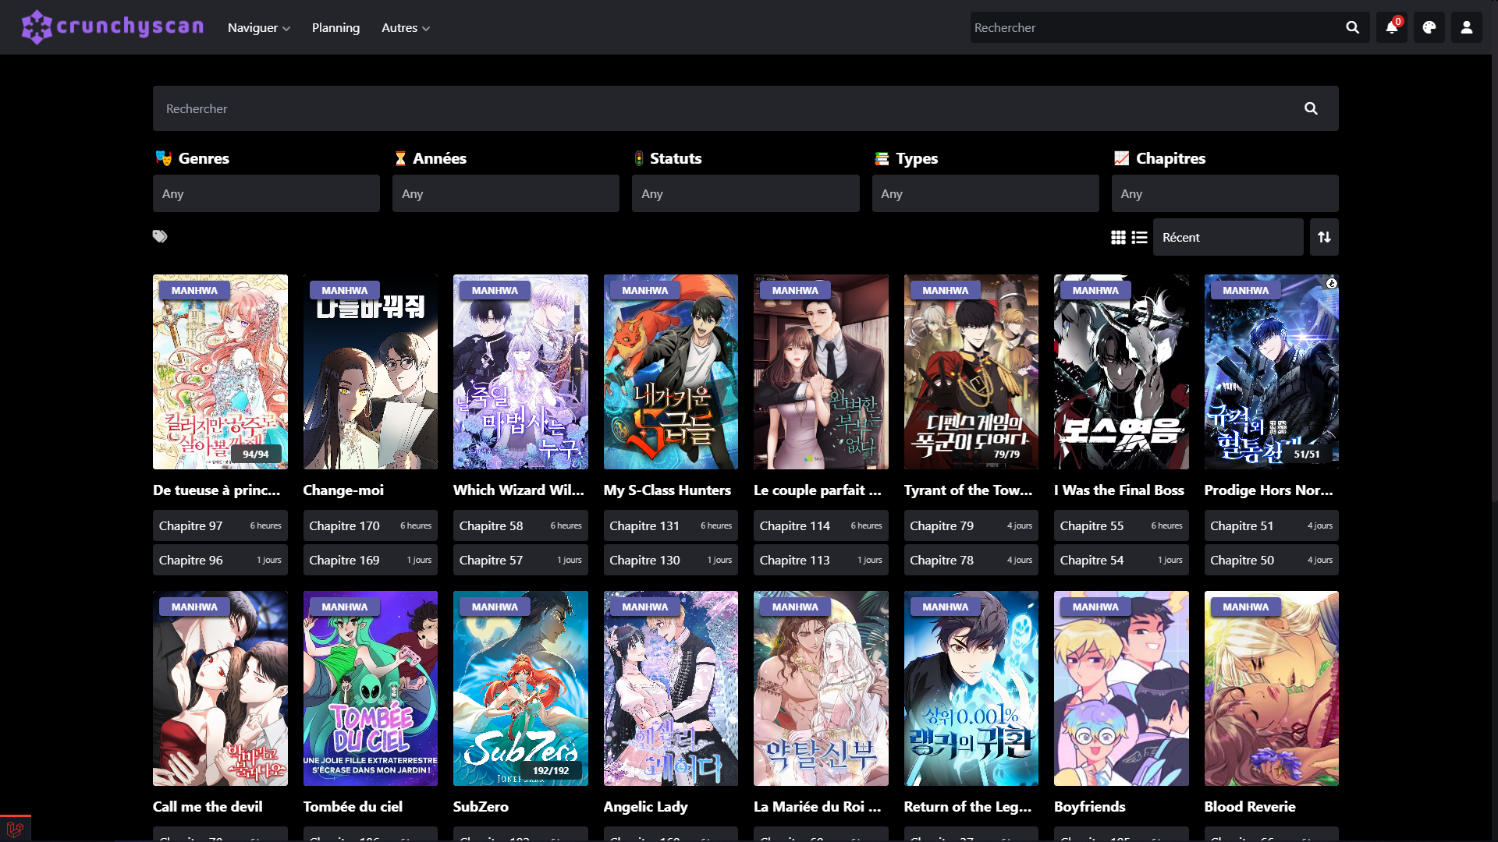Open the notifications bell

click(1392, 27)
